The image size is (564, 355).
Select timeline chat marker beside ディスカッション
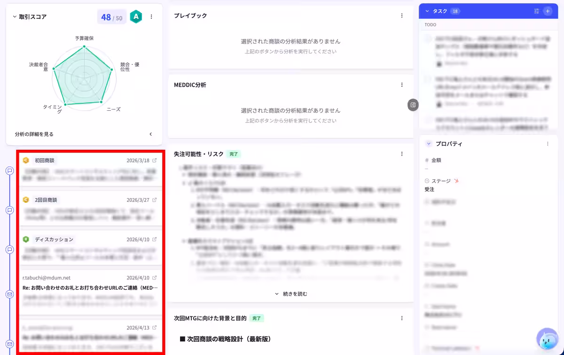(x=9, y=249)
